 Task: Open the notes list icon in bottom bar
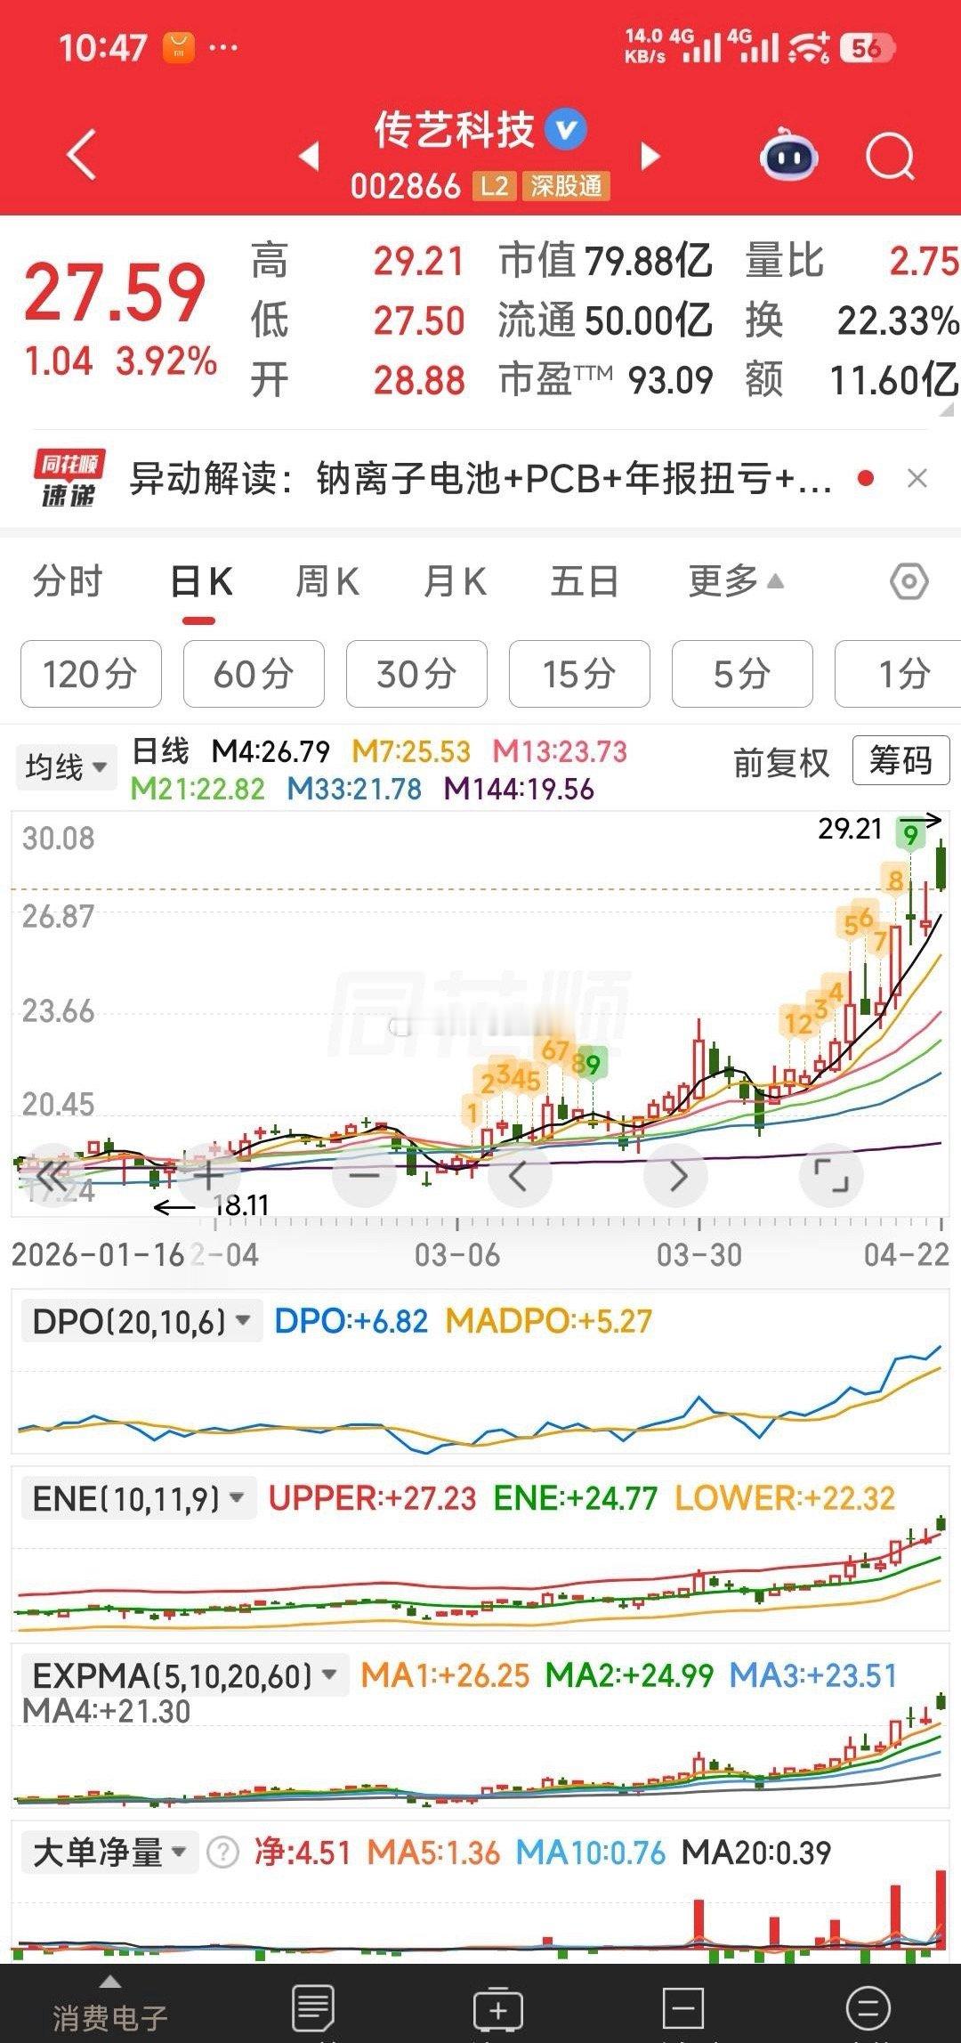coord(312,2009)
